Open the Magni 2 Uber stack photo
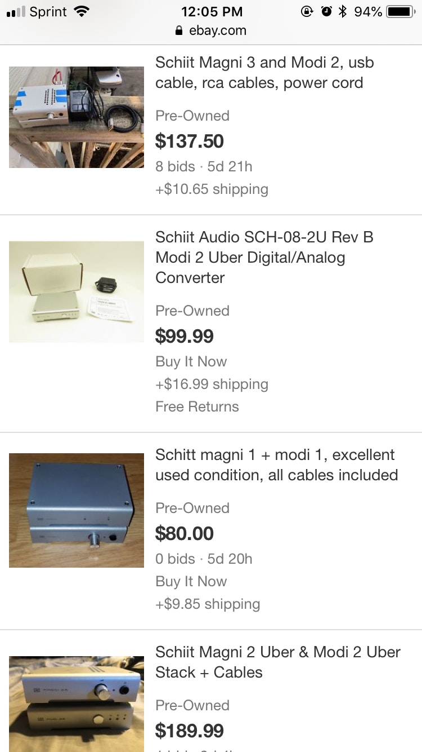The image size is (422, 752). pyautogui.click(x=77, y=704)
